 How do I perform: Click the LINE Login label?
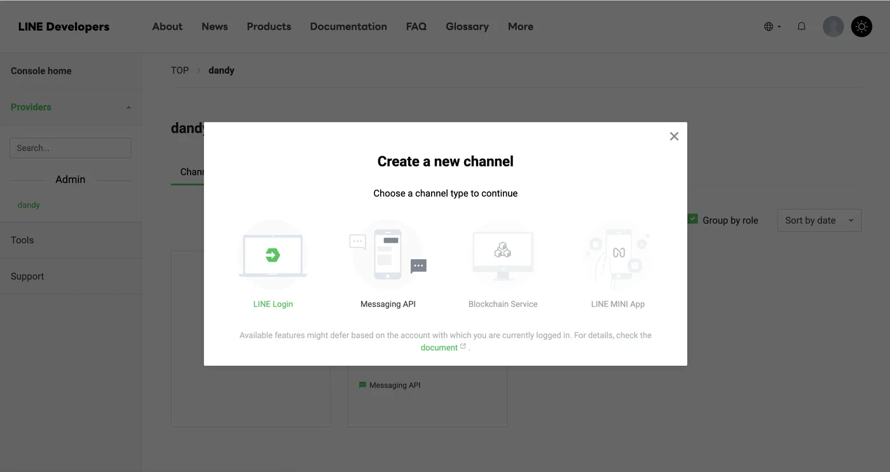(x=273, y=304)
